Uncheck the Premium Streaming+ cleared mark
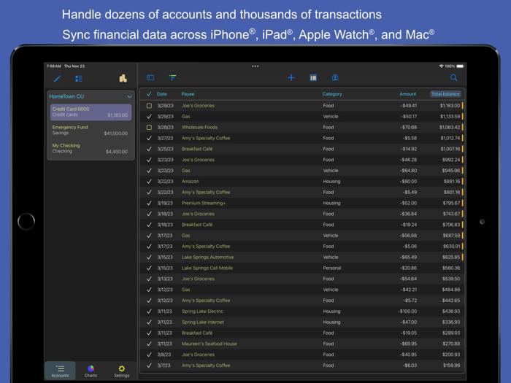The height and width of the screenshot is (383, 511). click(149, 203)
